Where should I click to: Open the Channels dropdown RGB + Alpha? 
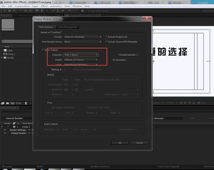[x=81, y=55]
